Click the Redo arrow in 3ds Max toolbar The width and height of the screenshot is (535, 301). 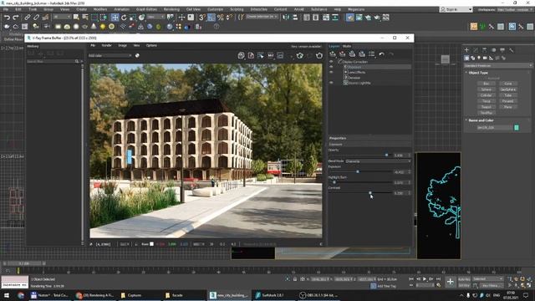coord(16,18)
